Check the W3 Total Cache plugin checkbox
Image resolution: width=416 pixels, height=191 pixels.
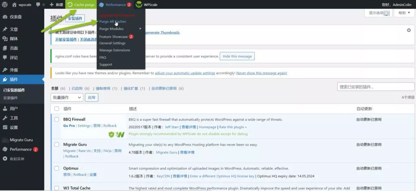57,188
